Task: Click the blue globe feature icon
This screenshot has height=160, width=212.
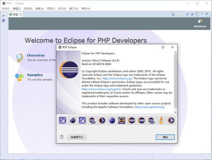Action: pyautogui.click(x=112, y=121)
